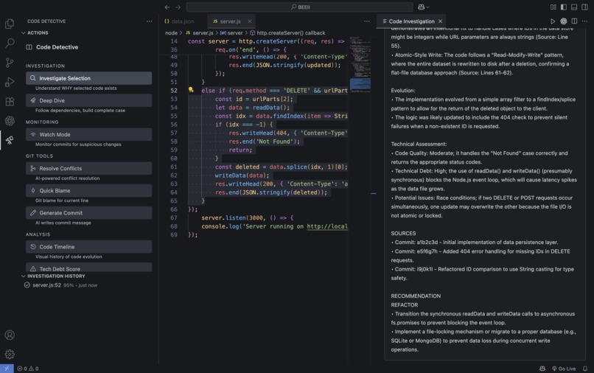
Task: Click the Technical Assessment heading
Action: [419, 144]
